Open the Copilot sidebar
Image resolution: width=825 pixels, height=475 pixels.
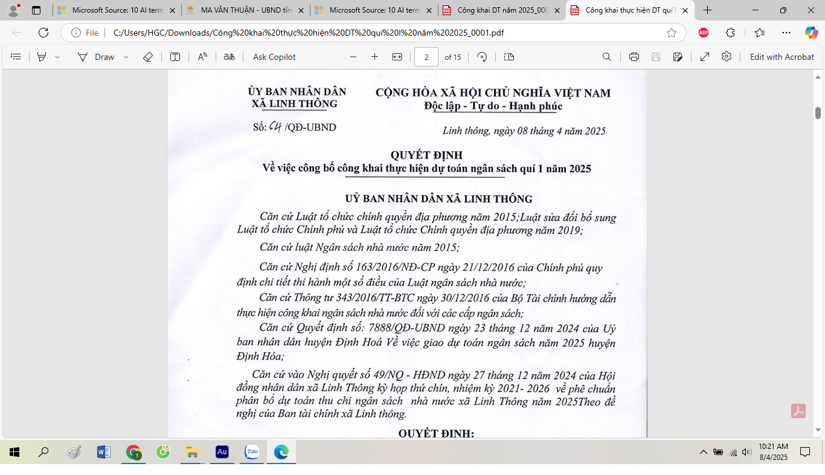coord(811,33)
